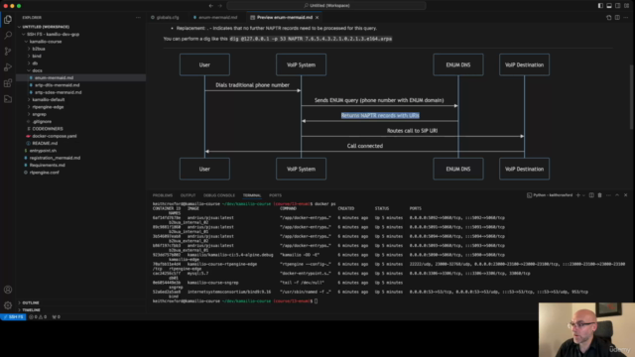
Task: Split the terminal panel
Action: click(x=591, y=195)
